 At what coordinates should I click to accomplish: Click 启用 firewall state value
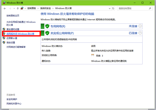tap(93, 46)
